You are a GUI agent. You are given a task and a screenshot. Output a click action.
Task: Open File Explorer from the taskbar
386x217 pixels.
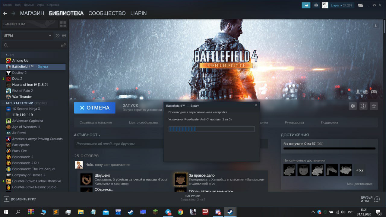(x=81, y=212)
